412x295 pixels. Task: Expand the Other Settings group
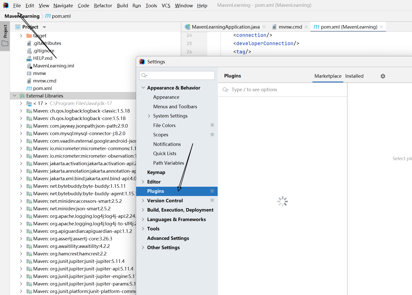pyautogui.click(x=143, y=247)
